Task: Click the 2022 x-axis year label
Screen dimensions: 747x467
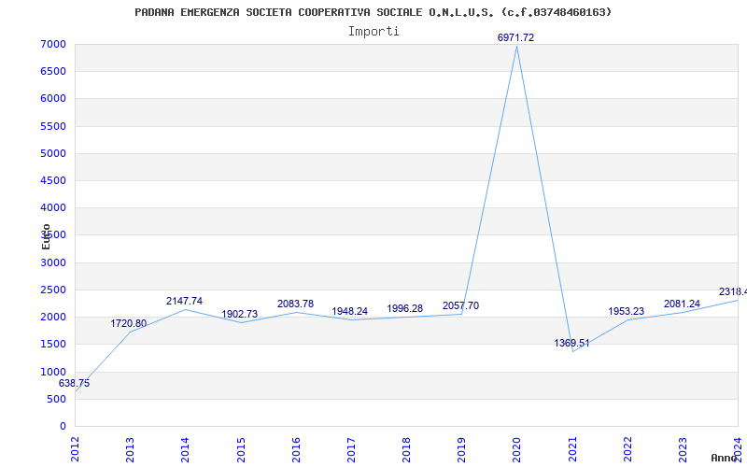Action: click(627, 449)
